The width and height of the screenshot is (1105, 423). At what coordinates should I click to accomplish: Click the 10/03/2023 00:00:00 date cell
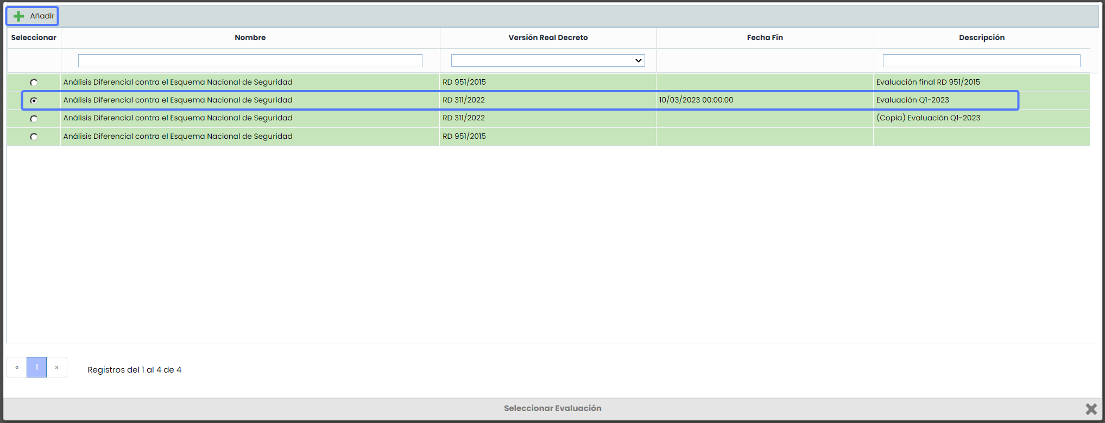696,100
